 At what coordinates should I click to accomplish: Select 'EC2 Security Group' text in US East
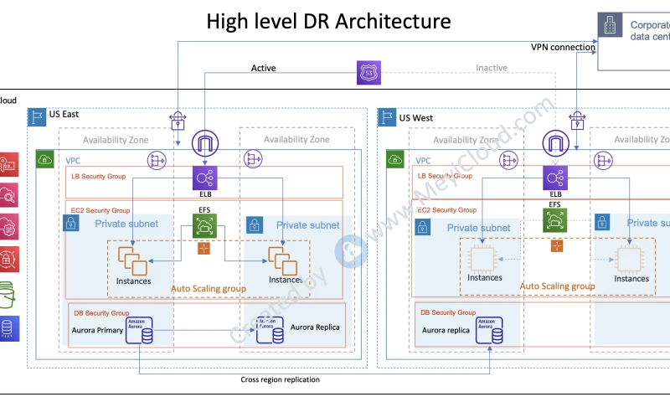[100, 210]
